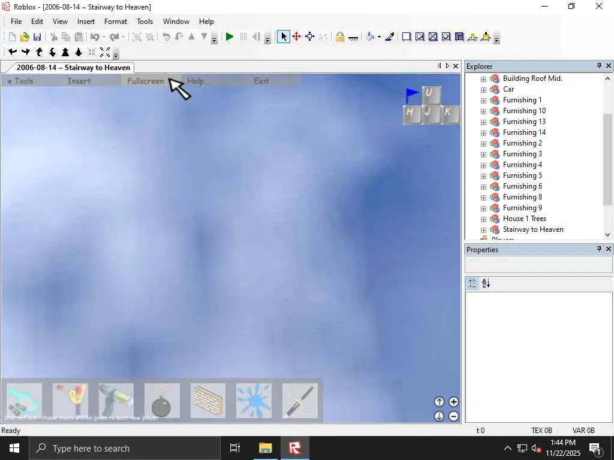Image resolution: width=614 pixels, height=460 pixels.
Task: Run the simulation with the green Play icon
Action: [230, 37]
